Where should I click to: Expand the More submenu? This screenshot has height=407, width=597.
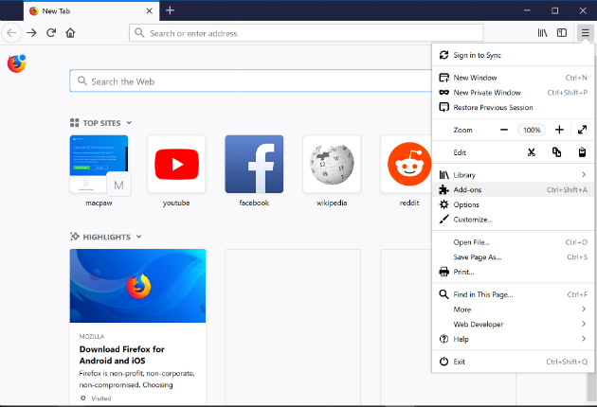click(x=513, y=310)
